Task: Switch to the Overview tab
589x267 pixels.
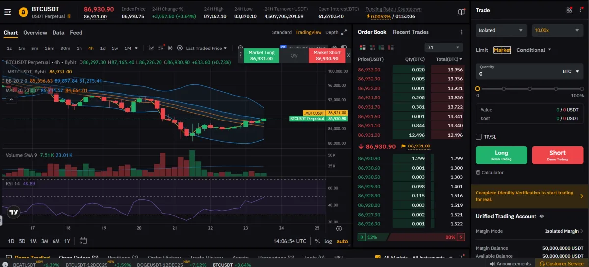Action: [35, 33]
